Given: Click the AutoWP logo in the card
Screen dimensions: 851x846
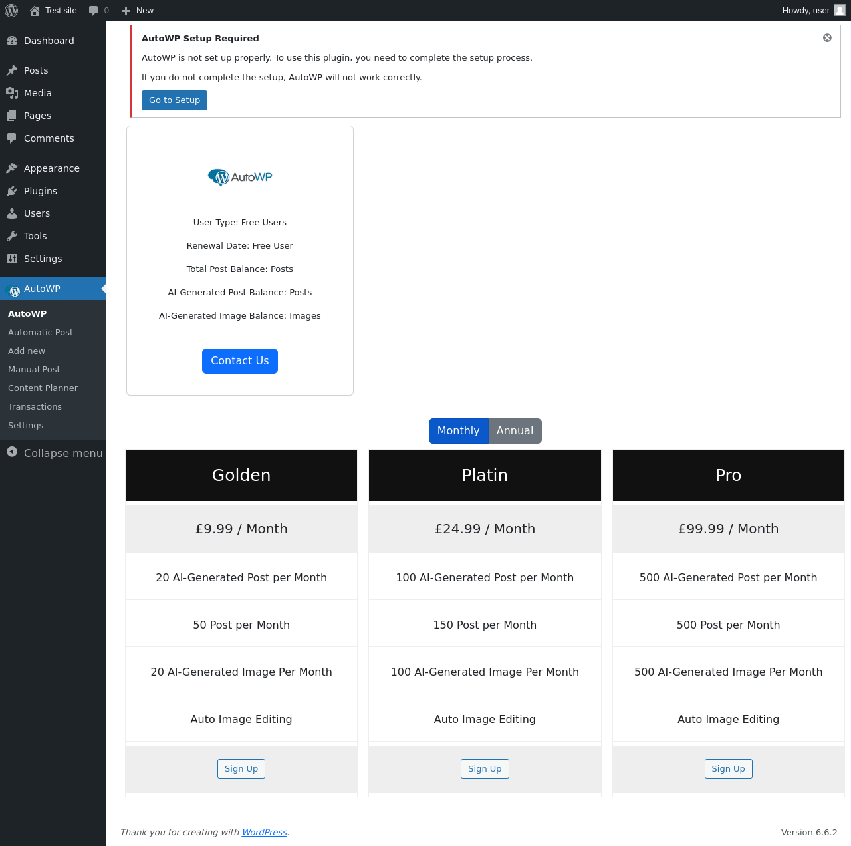Looking at the screenshot, I should click(x=240, y=177).
